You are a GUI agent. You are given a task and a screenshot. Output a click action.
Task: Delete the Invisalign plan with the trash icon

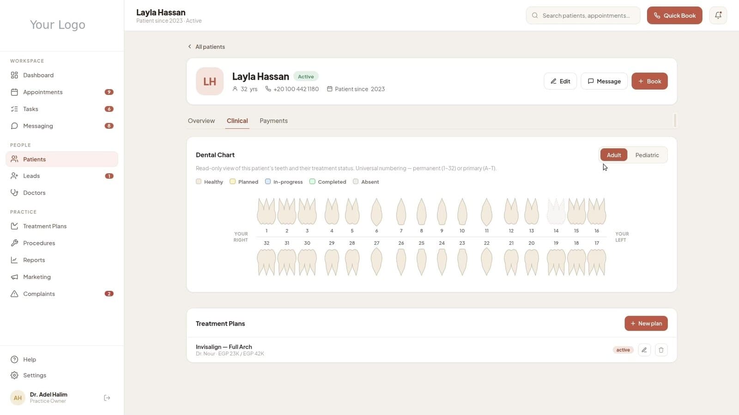coord(661,350)
